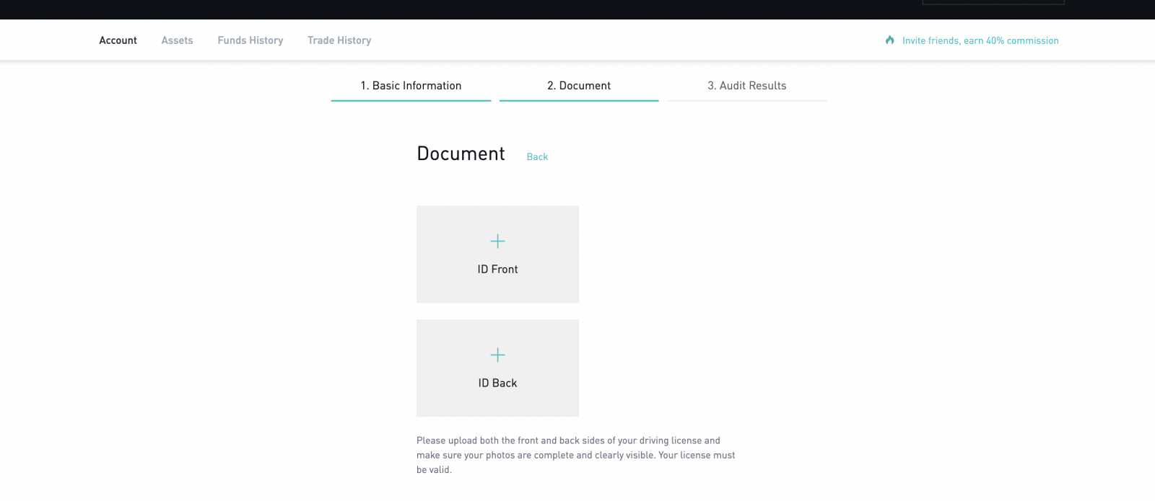The width and height of the screenshot is (1155, 501).
Task: Select step 2 Document
Action: pos(578,85)
